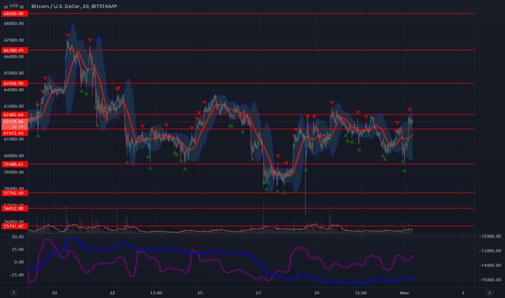Click the -25.00 indicator scale value
The width and height of the screenshot is (505, 298).
tap(17, 275)
